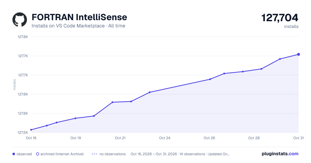Click the Oct 19 x-axis label

[x=76, y=138]
